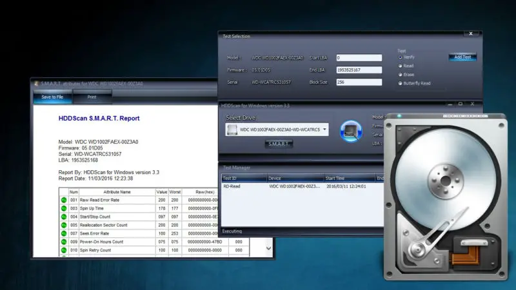The width and height of the screenshot is (516, 290).
Task: Click green status icon for Seek Error Rate
Action: point(64,233)
